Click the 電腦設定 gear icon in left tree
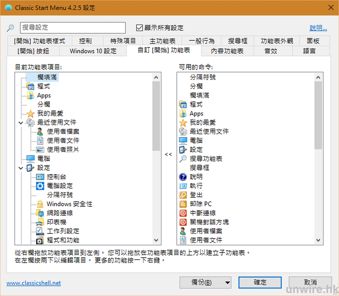The width and height of the screenshot is (339, 296). tap(40, 186)
